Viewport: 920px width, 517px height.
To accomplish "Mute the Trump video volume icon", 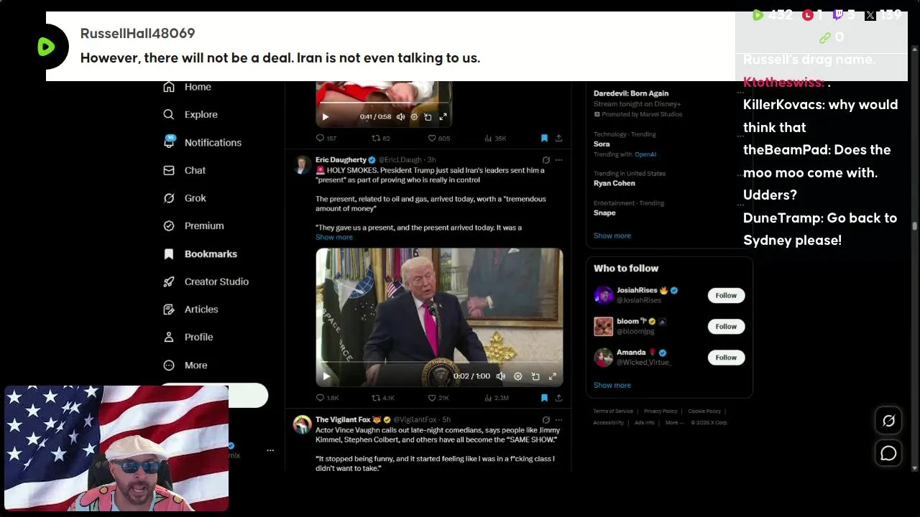I will pos(500,376).
